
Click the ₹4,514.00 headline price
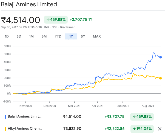click(x=21, y=20)
